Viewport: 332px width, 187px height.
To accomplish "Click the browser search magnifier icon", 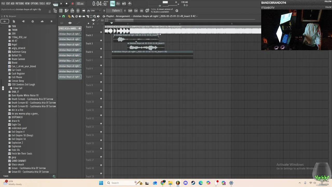I will tap(54, 176).
